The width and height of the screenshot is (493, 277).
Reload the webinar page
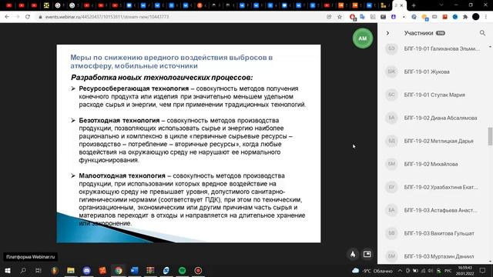[x=28, y=17]
